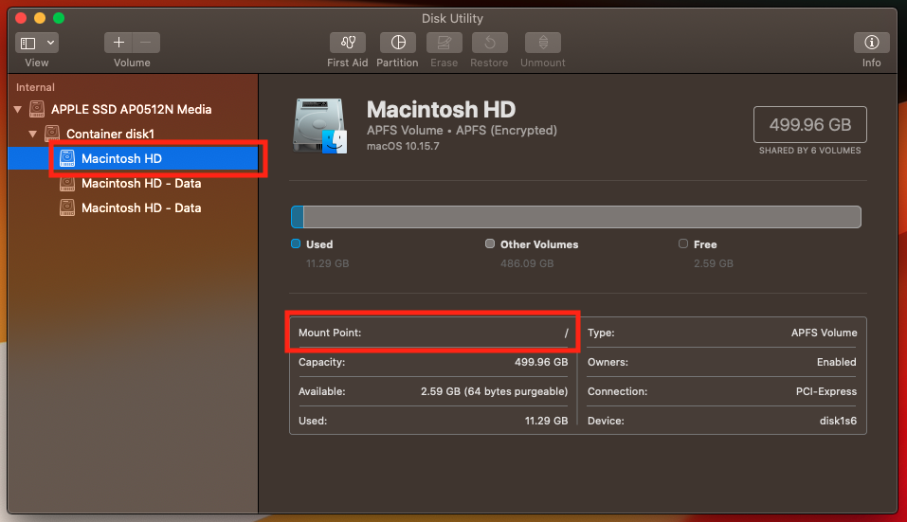907x522 pixels.
Task: Click the SHARED BY 6 VOLUMES label
Action: (x=809, y=151)
